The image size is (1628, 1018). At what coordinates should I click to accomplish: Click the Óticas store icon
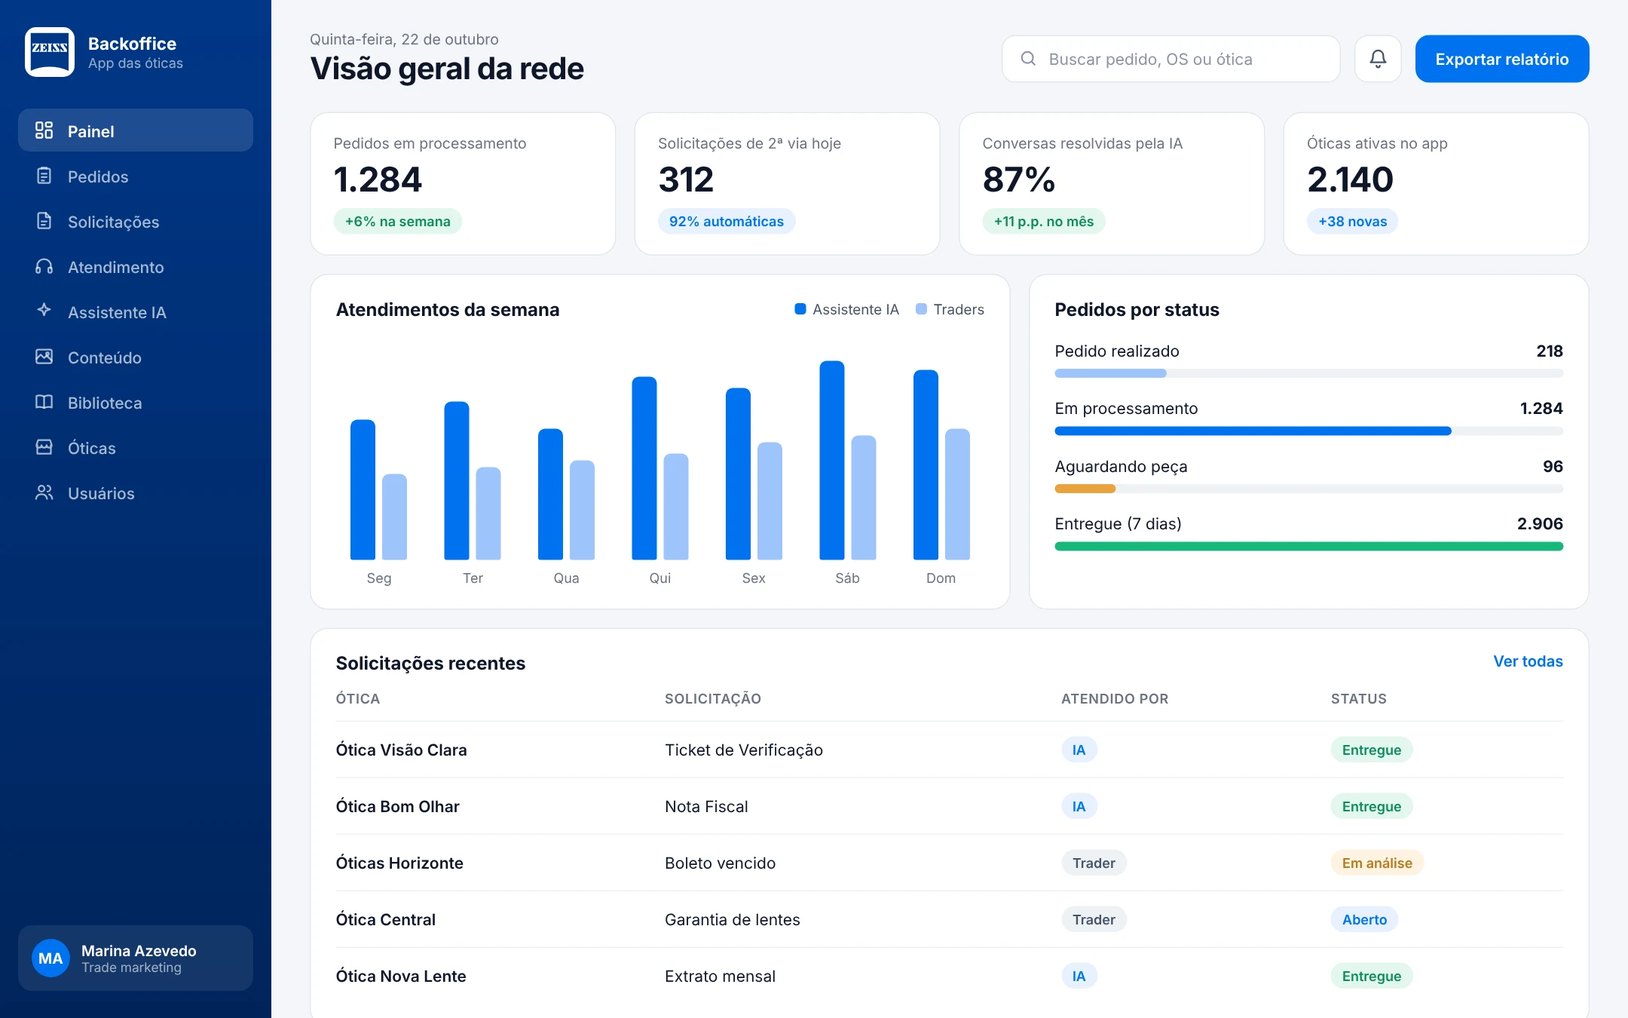(44, 447)
